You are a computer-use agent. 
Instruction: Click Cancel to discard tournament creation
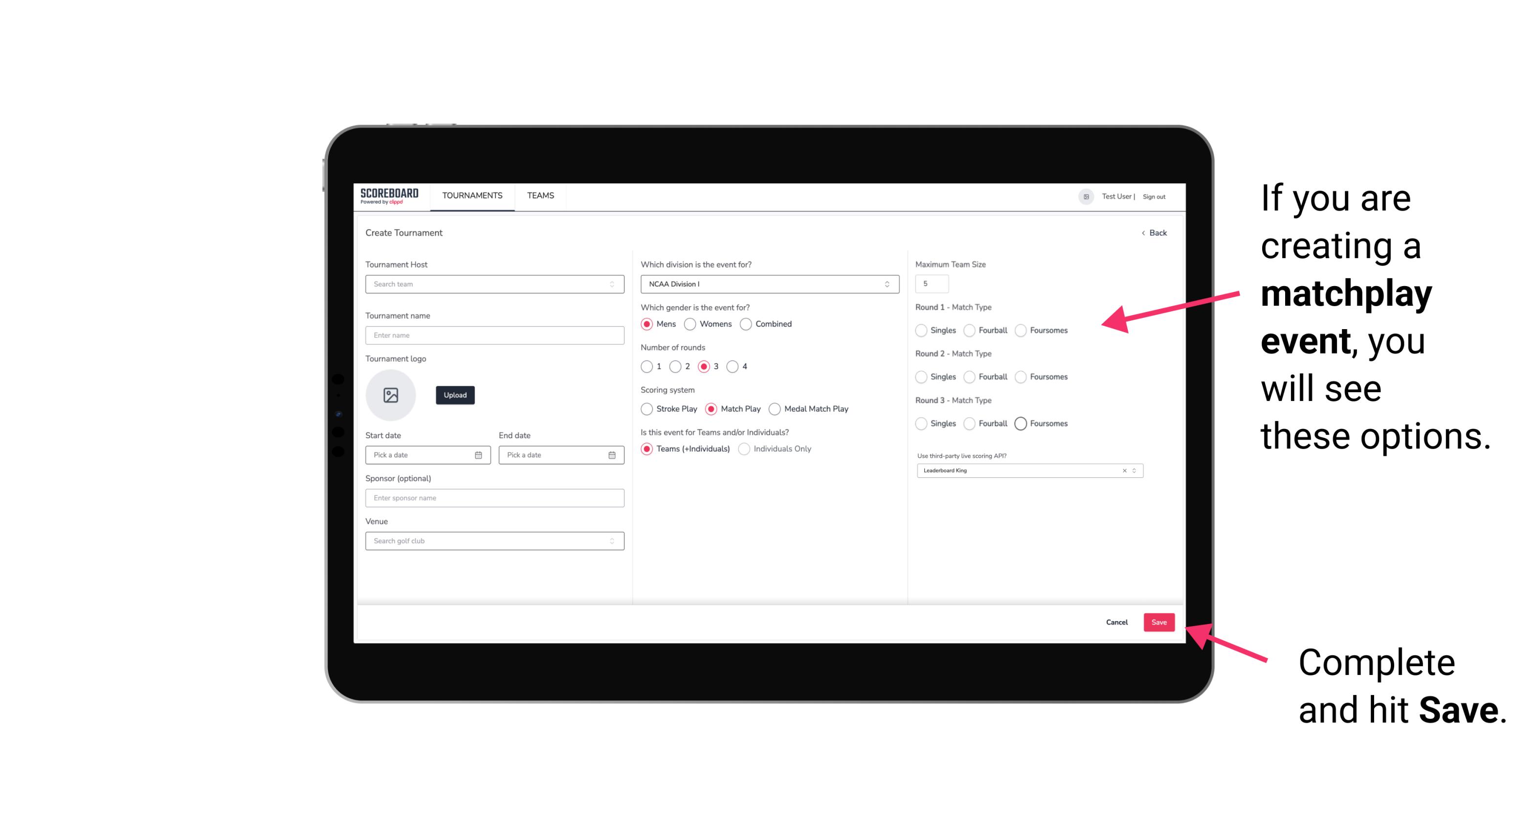coord(1117,621)
